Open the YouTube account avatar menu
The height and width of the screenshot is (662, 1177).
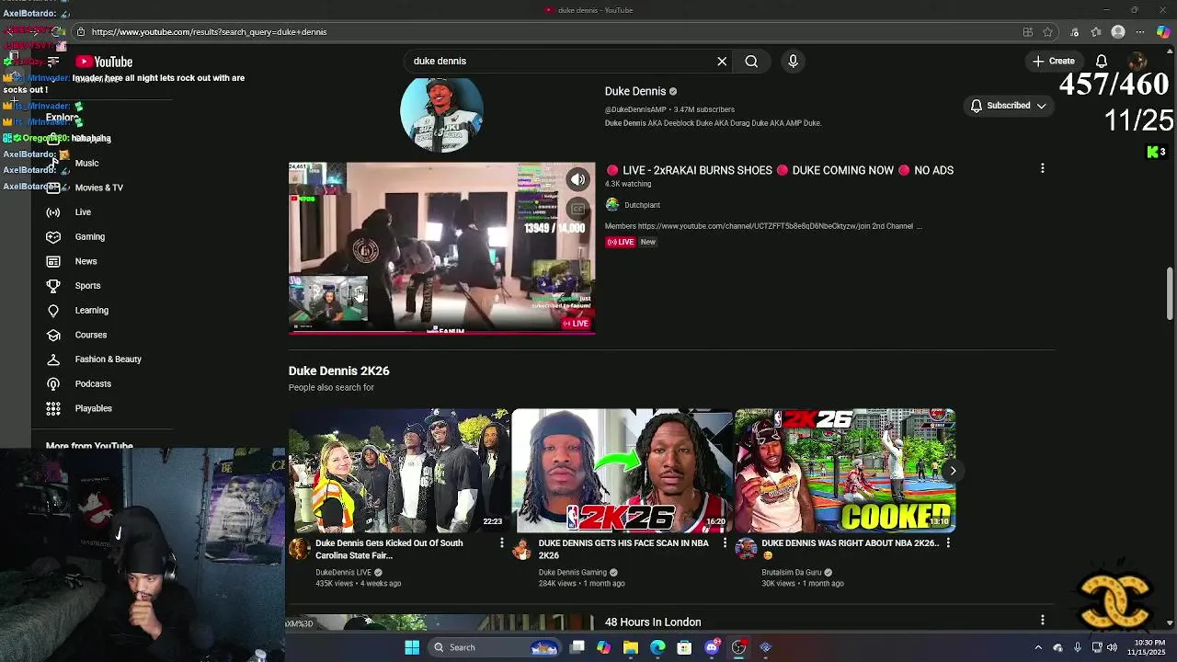pos(1137,61)
